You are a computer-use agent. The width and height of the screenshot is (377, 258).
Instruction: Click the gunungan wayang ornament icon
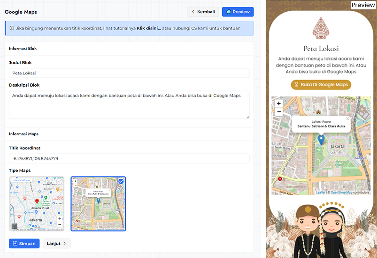(321, 28)
